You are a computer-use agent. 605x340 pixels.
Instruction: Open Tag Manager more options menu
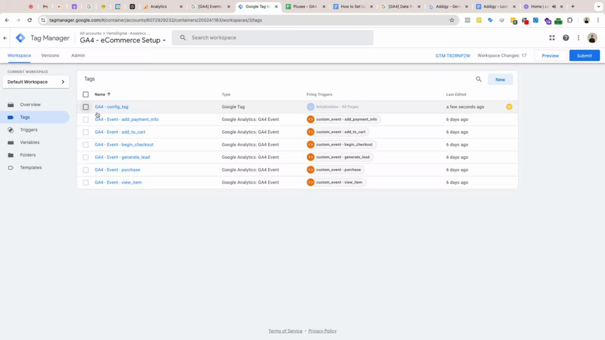(579, 38)
